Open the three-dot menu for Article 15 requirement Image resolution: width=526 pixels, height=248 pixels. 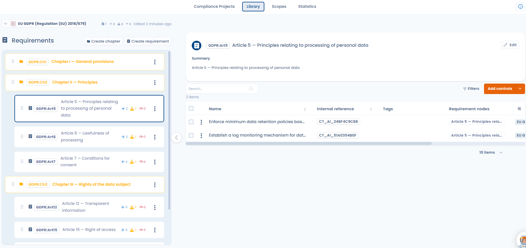pos(155,230)
